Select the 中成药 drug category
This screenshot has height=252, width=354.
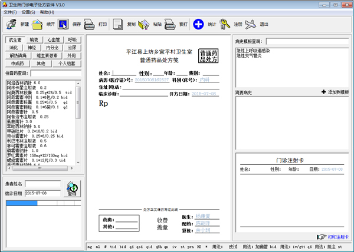(18, 64)
